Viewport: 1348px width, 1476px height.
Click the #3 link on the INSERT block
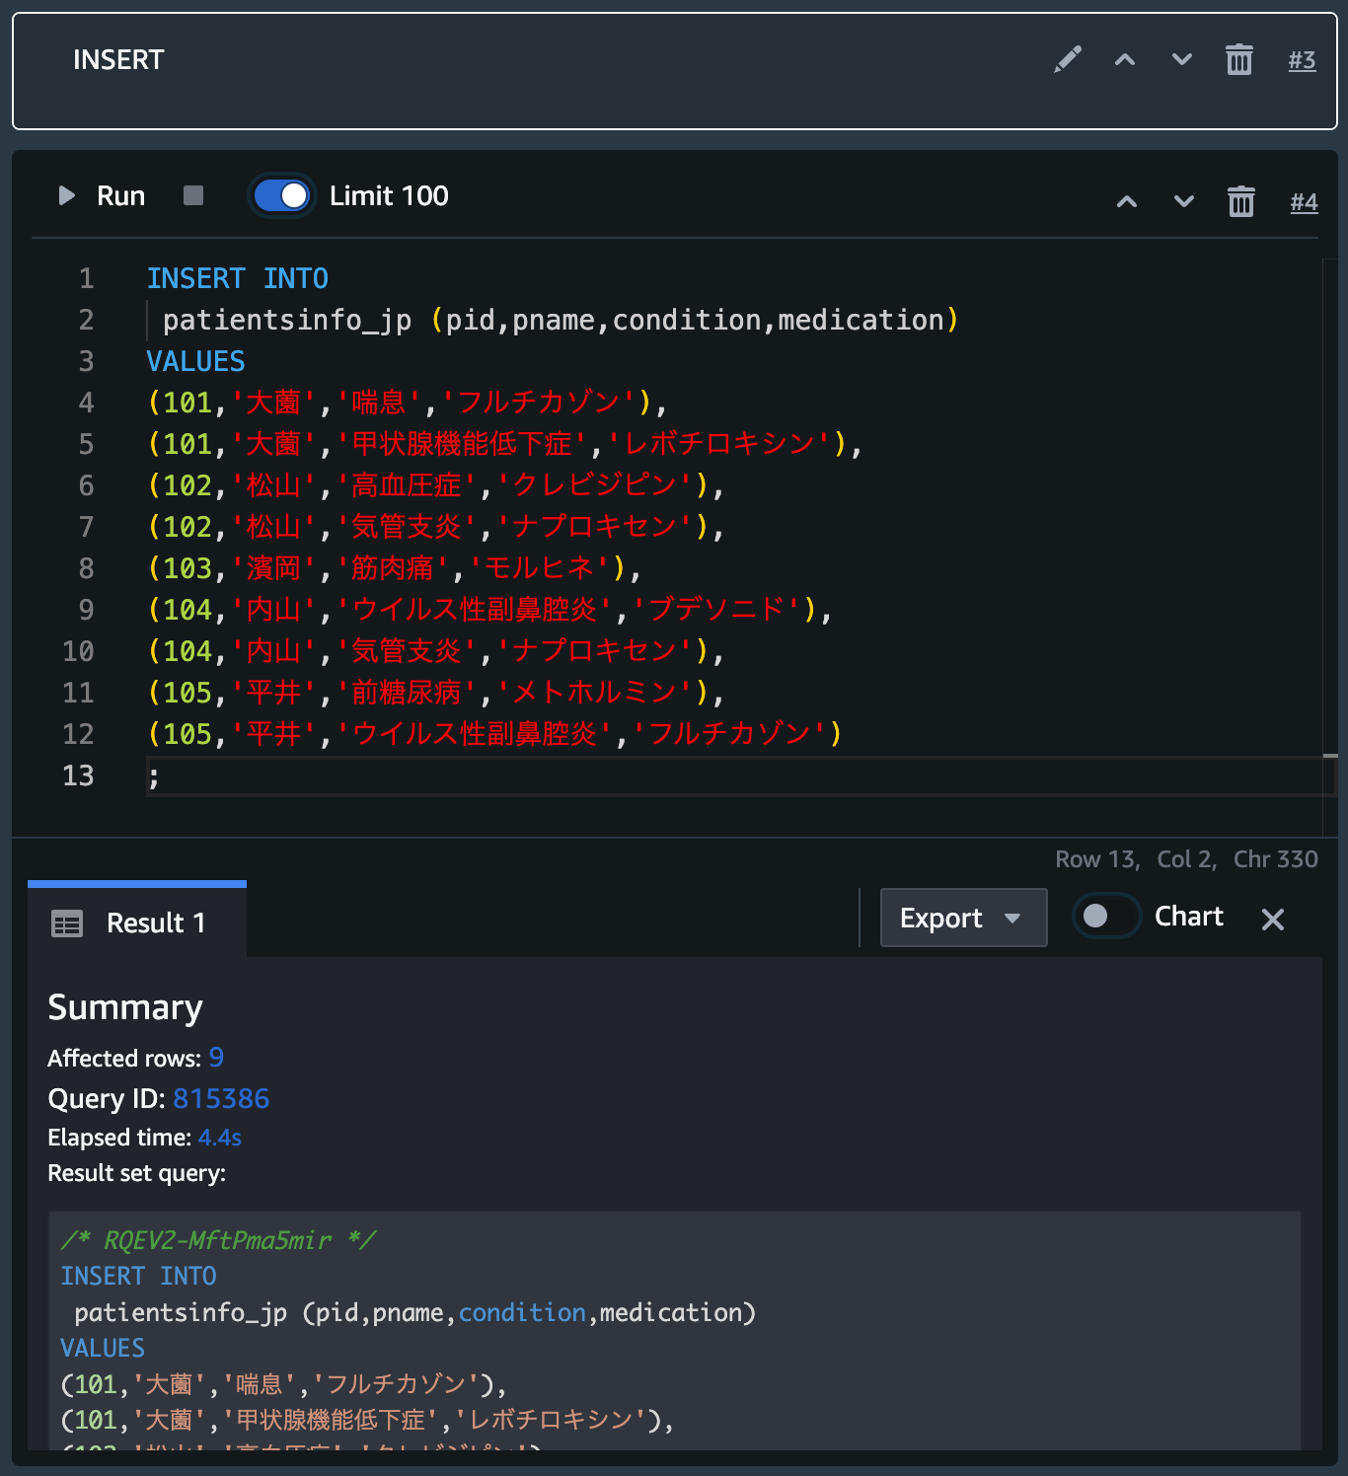1302,60
